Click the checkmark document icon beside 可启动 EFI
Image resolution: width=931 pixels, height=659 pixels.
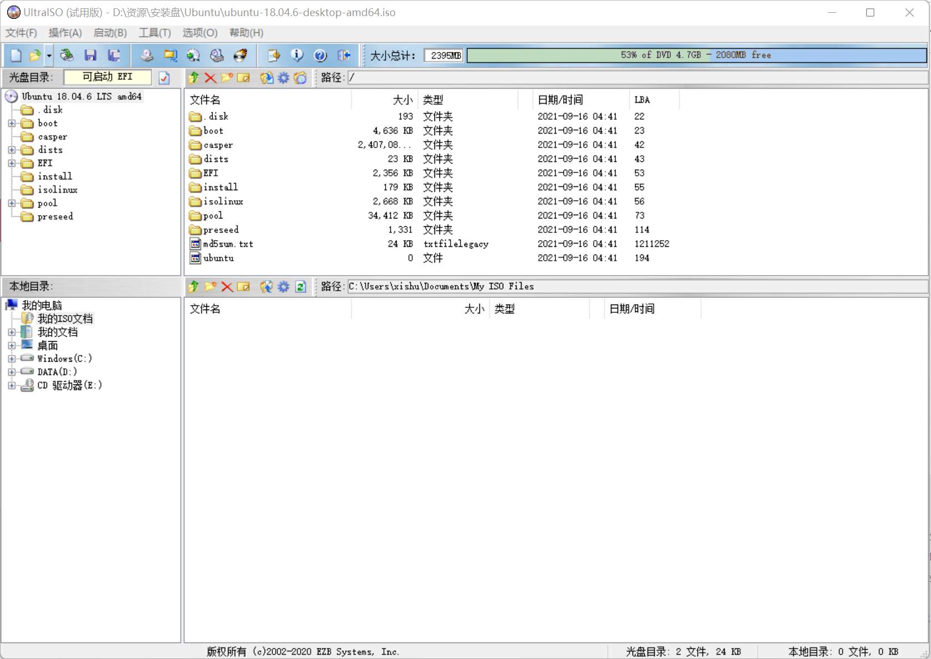pyautogui.click(x=164, y=78)
